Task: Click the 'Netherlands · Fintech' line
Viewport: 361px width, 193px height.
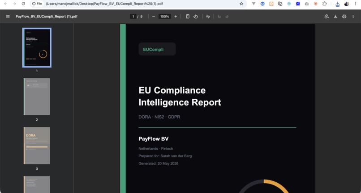Action: tap(155, 149)
